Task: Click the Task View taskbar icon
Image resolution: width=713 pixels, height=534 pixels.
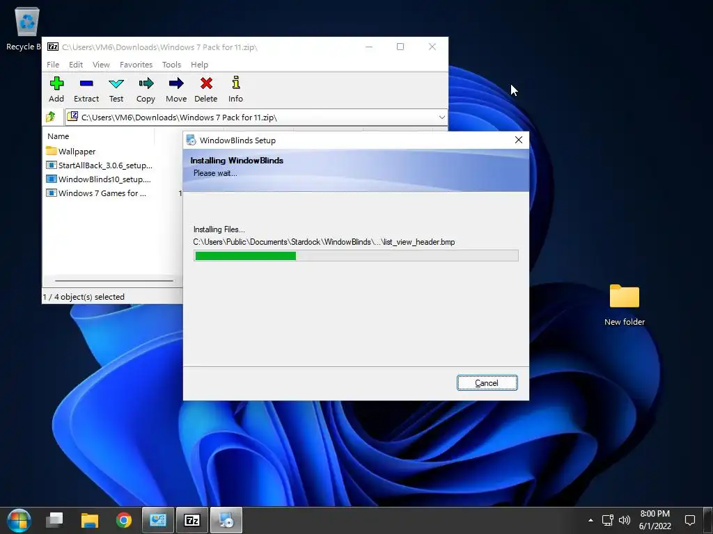Action: (x=54, y=520)
